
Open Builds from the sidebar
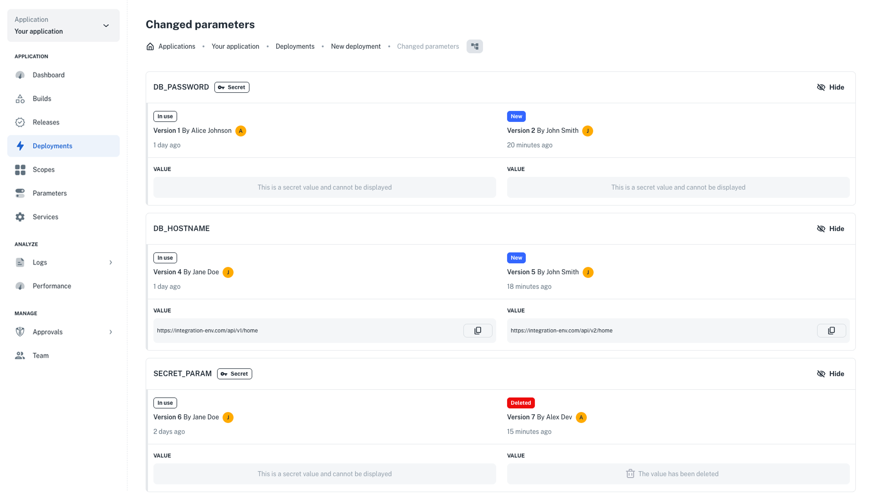pos(42,99)
